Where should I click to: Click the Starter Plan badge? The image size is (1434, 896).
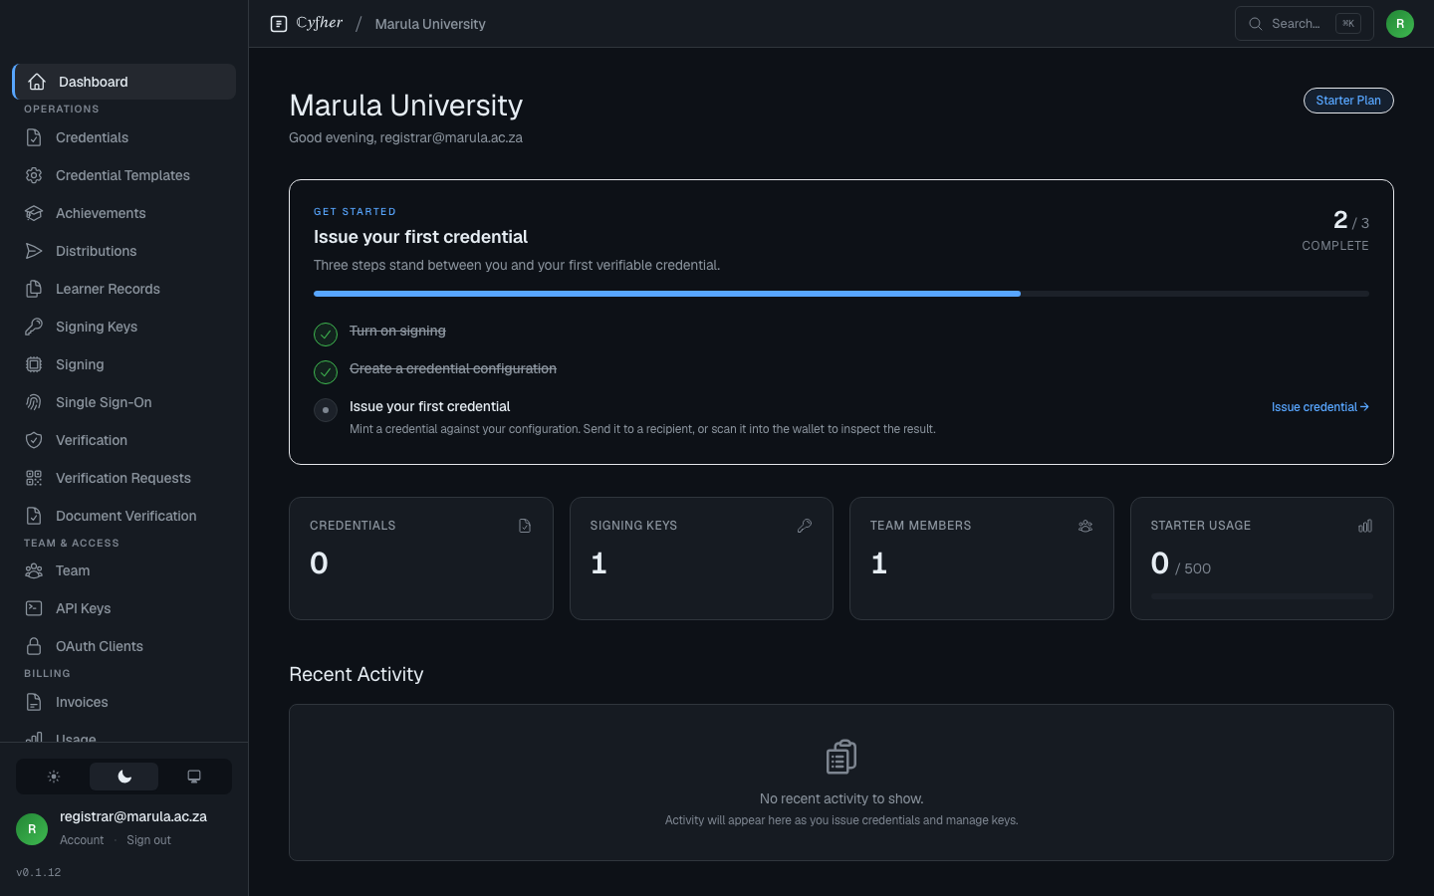[x=1348, y=101]
